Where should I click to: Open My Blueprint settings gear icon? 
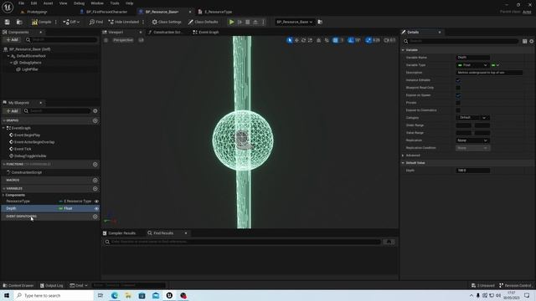click(95, 111)
